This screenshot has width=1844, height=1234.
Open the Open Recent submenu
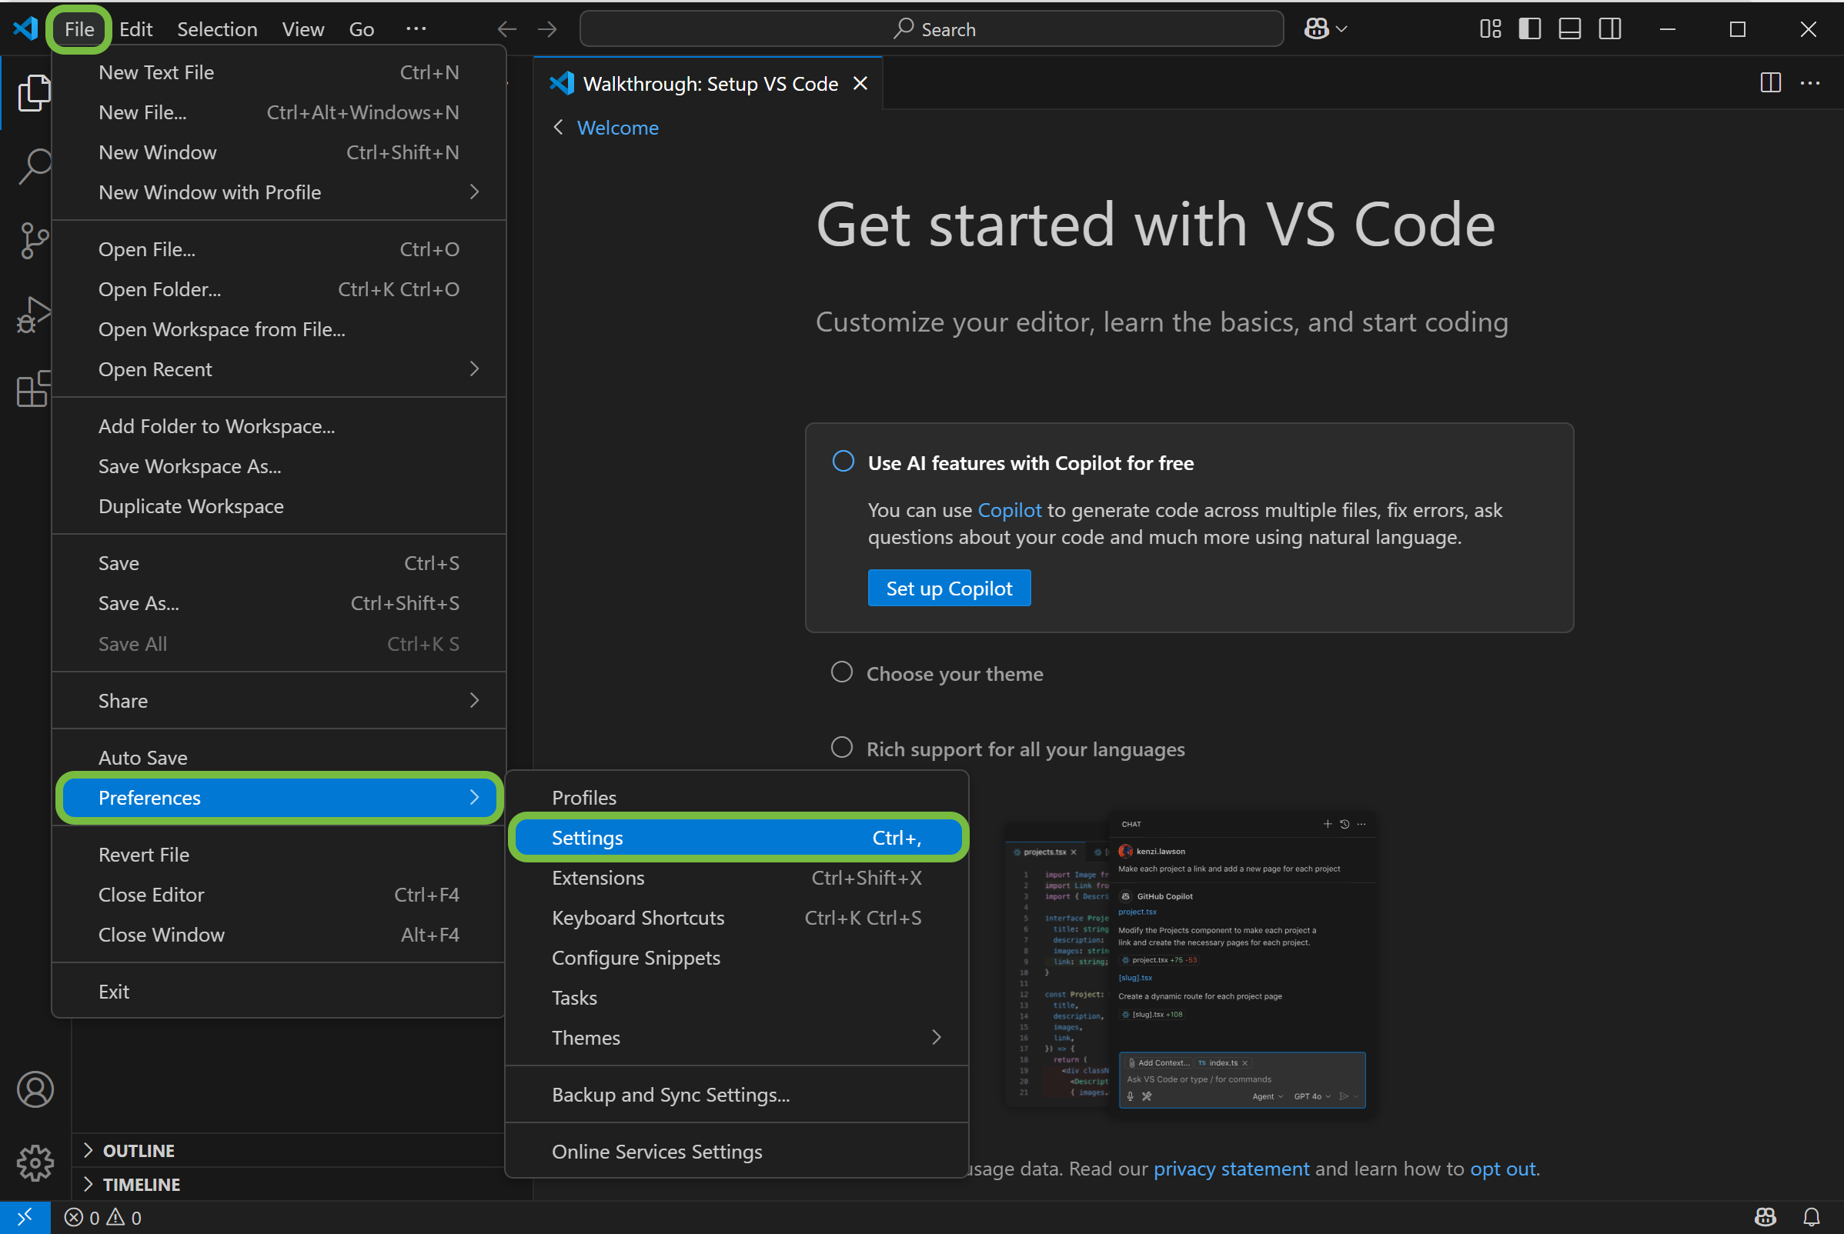coord(279,369)
